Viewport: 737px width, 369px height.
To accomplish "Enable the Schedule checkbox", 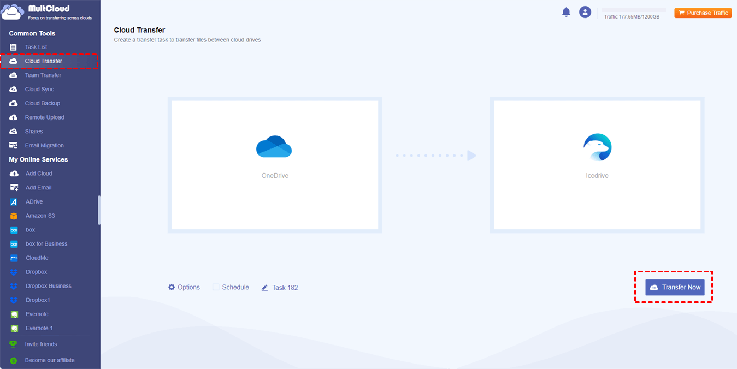I will point(216,287).
